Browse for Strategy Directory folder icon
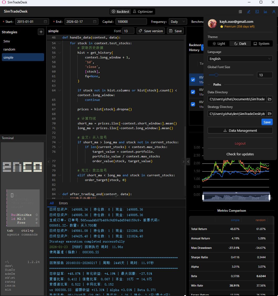The width and height of the screenshot is (278, 296). click(270, 114)
